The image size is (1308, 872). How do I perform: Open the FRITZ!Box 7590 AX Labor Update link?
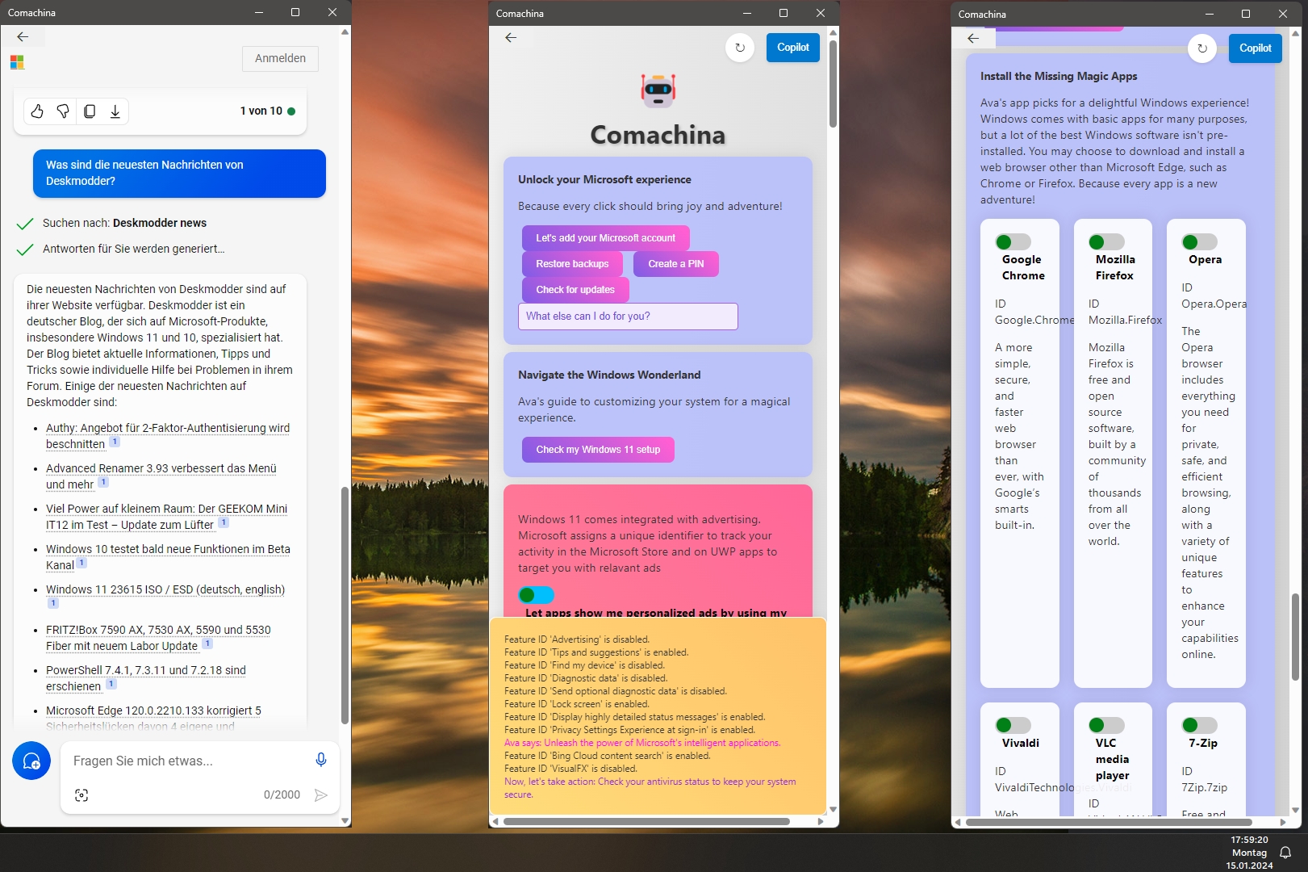point(158,638)
